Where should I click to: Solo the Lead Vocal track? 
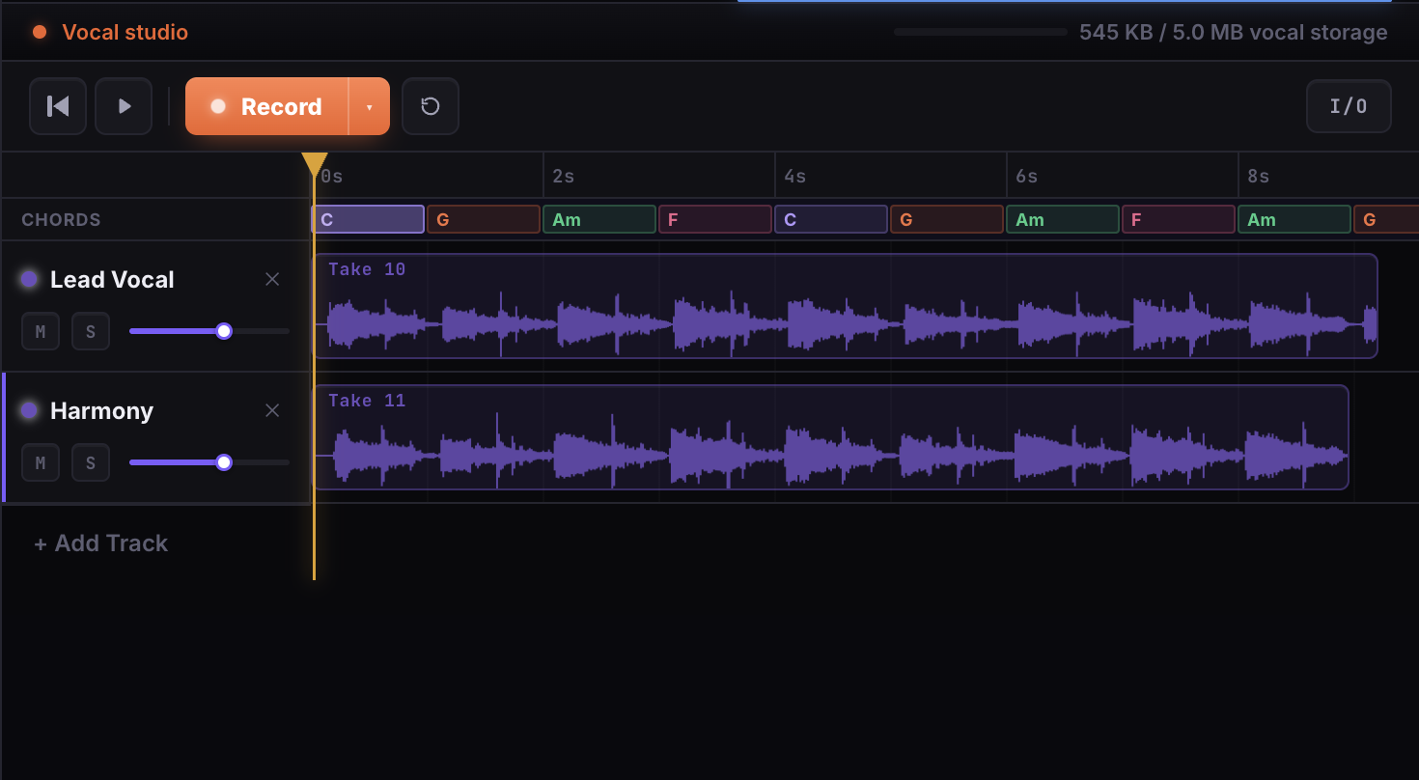(91, 331)
